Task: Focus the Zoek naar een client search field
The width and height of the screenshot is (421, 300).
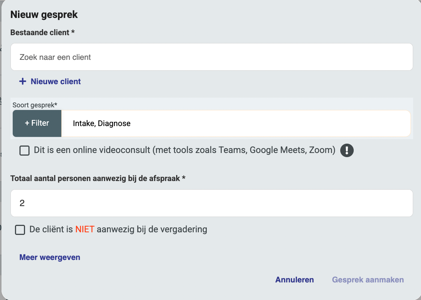Action: click(212, 57)
